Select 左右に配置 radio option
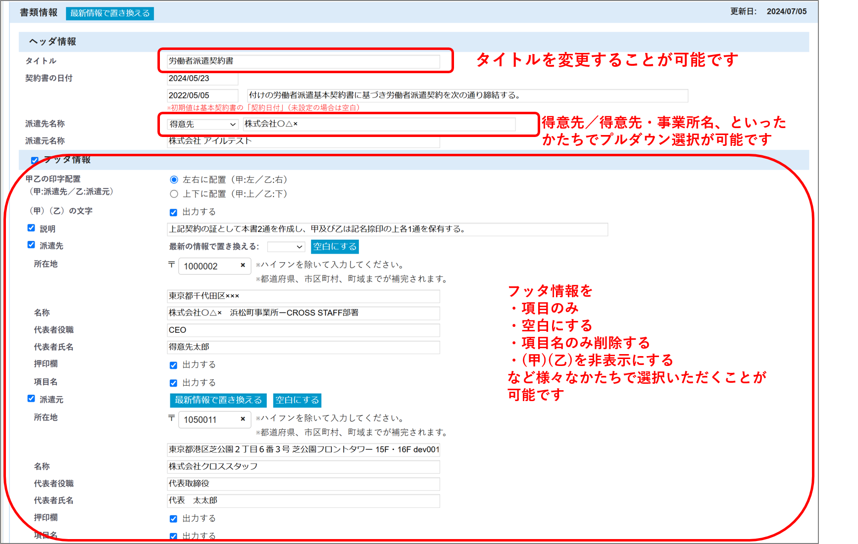 [x=174, y=180]
